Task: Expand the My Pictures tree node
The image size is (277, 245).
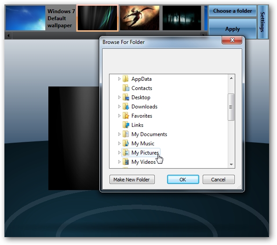Action: pyautogui.click(x=119, y=152)
